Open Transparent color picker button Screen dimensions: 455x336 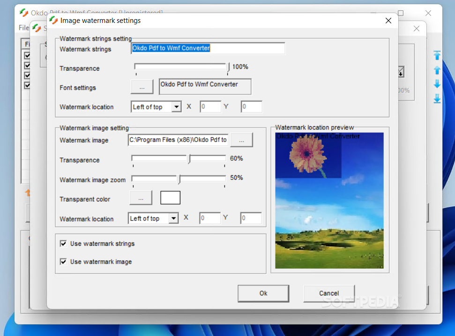tap(141, 198)
